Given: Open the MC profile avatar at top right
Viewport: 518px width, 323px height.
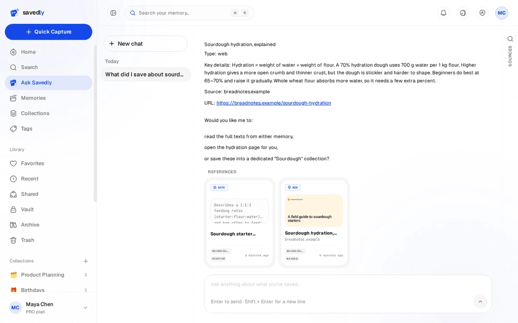Looking at the screenshot, I should (x=502, y=13).
